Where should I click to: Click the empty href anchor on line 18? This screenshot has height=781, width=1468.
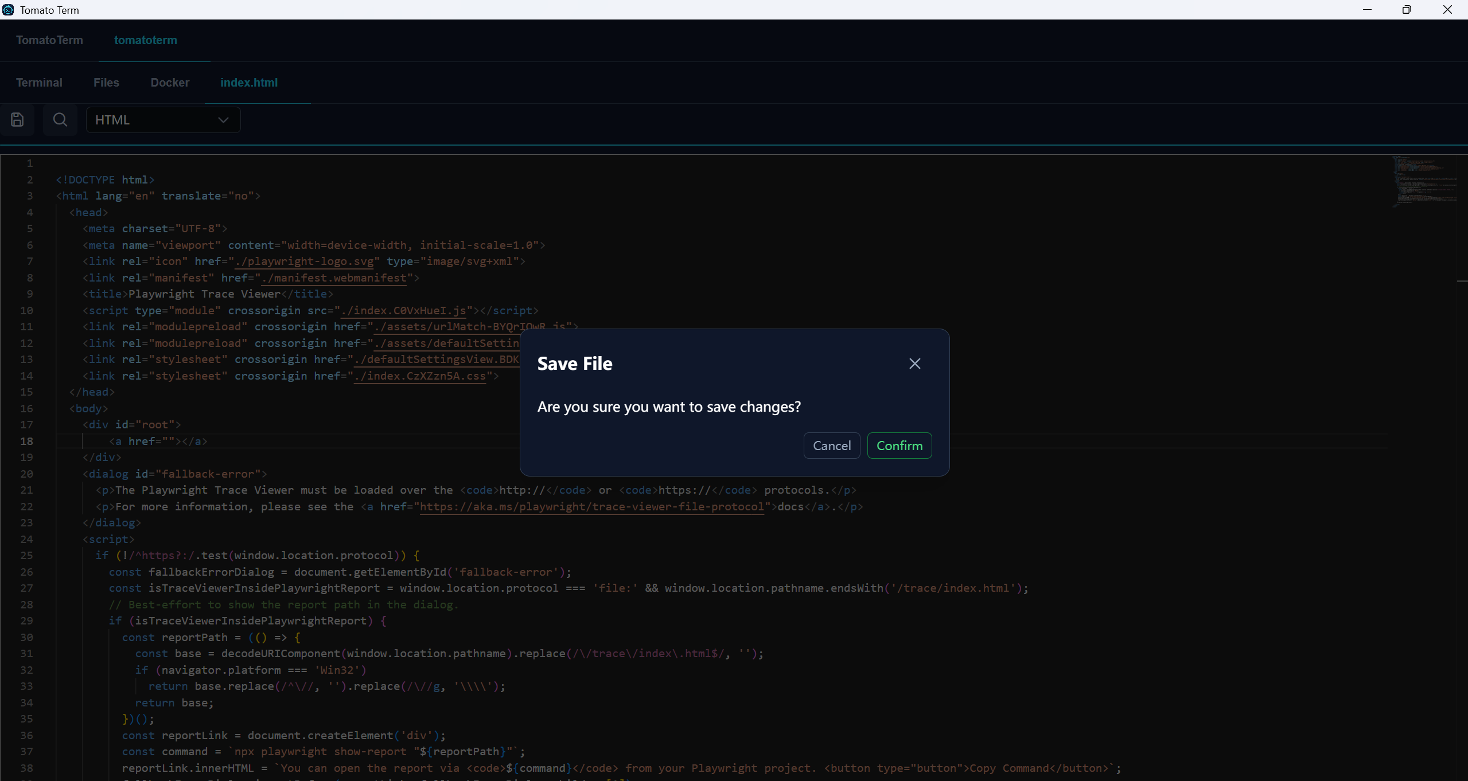158,441
